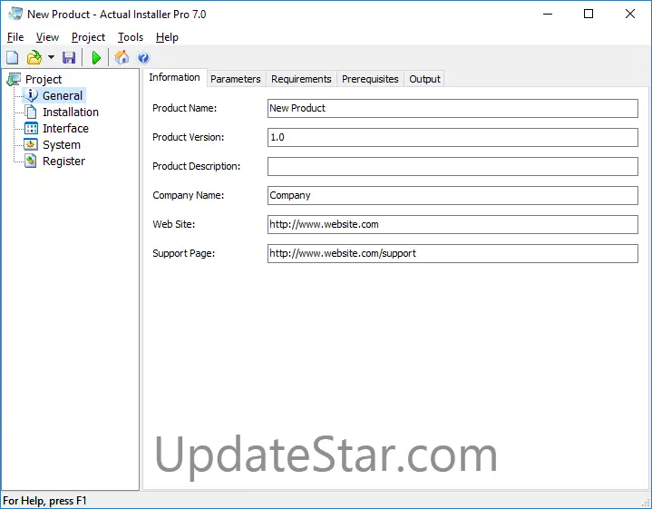The width and height of the screenshot is (652, 509).
Task: Click the blue help question mark icon
Action: (x=143, y=57)
